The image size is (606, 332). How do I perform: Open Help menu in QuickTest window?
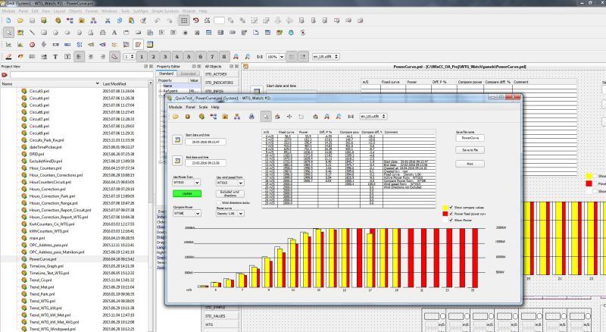[215, 107]
